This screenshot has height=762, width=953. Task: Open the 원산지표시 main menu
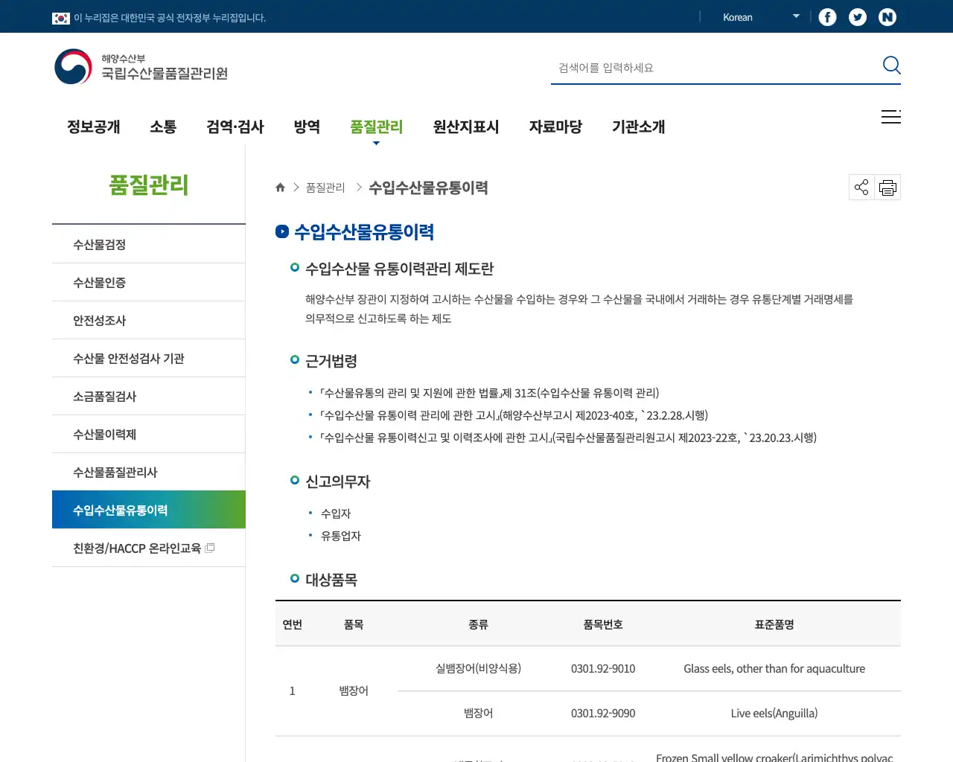click(466, 127)
